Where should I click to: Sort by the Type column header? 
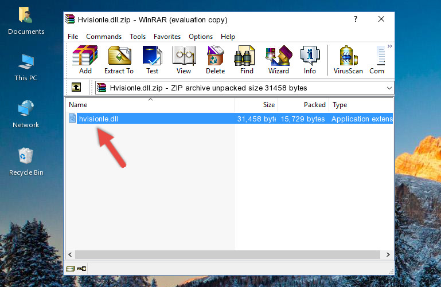[361, 105]
